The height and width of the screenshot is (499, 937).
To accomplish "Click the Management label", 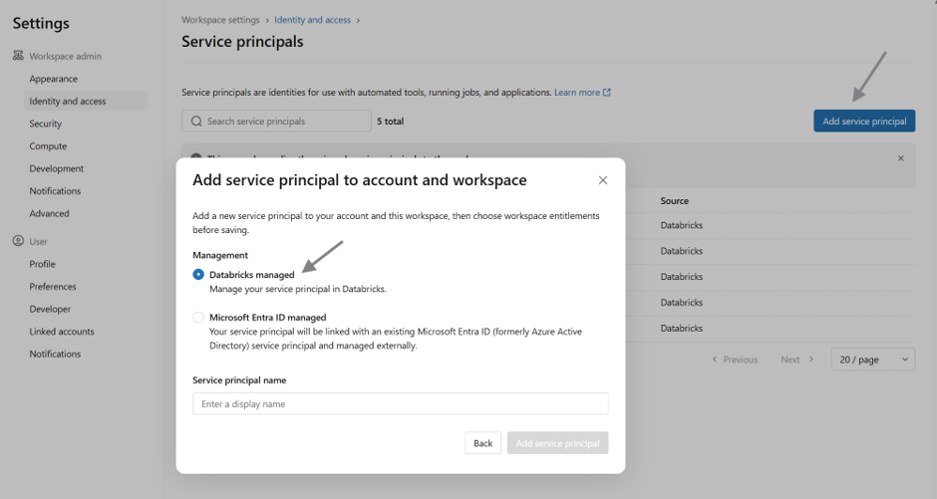I will pos(220,255).
